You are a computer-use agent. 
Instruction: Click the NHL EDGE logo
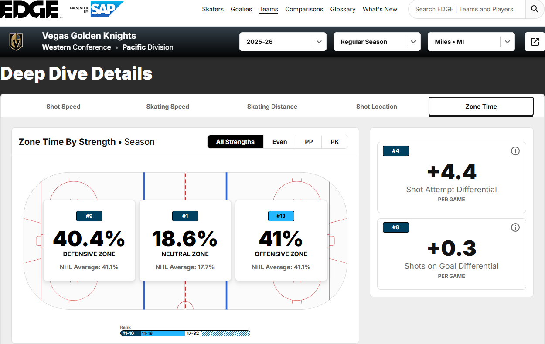(x=31, y=9)
